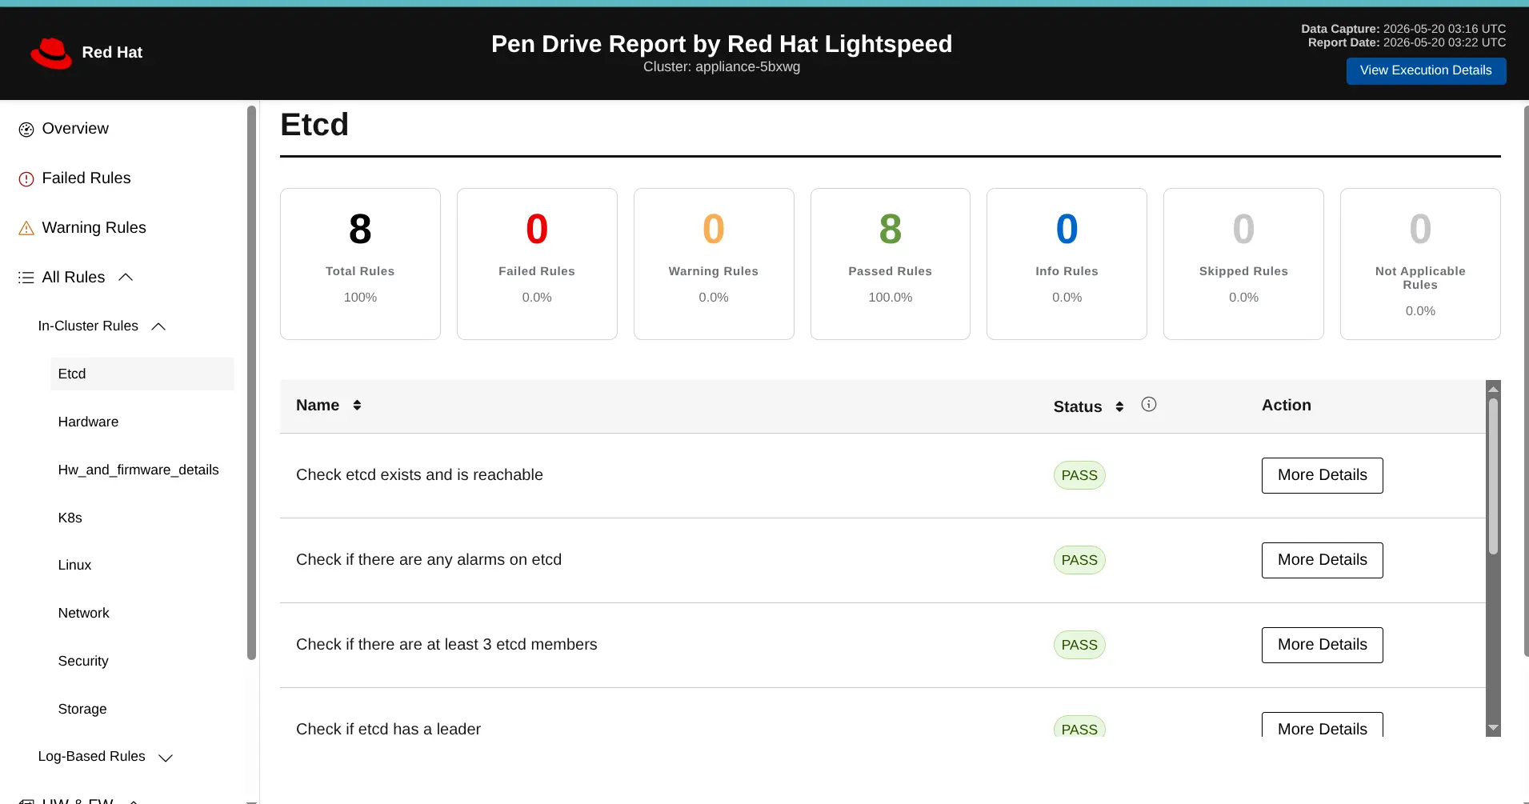Viewport: 1529px width, 804px height.
Task: Click the Not Applicable Rules card
Action: pos(1420,264)
